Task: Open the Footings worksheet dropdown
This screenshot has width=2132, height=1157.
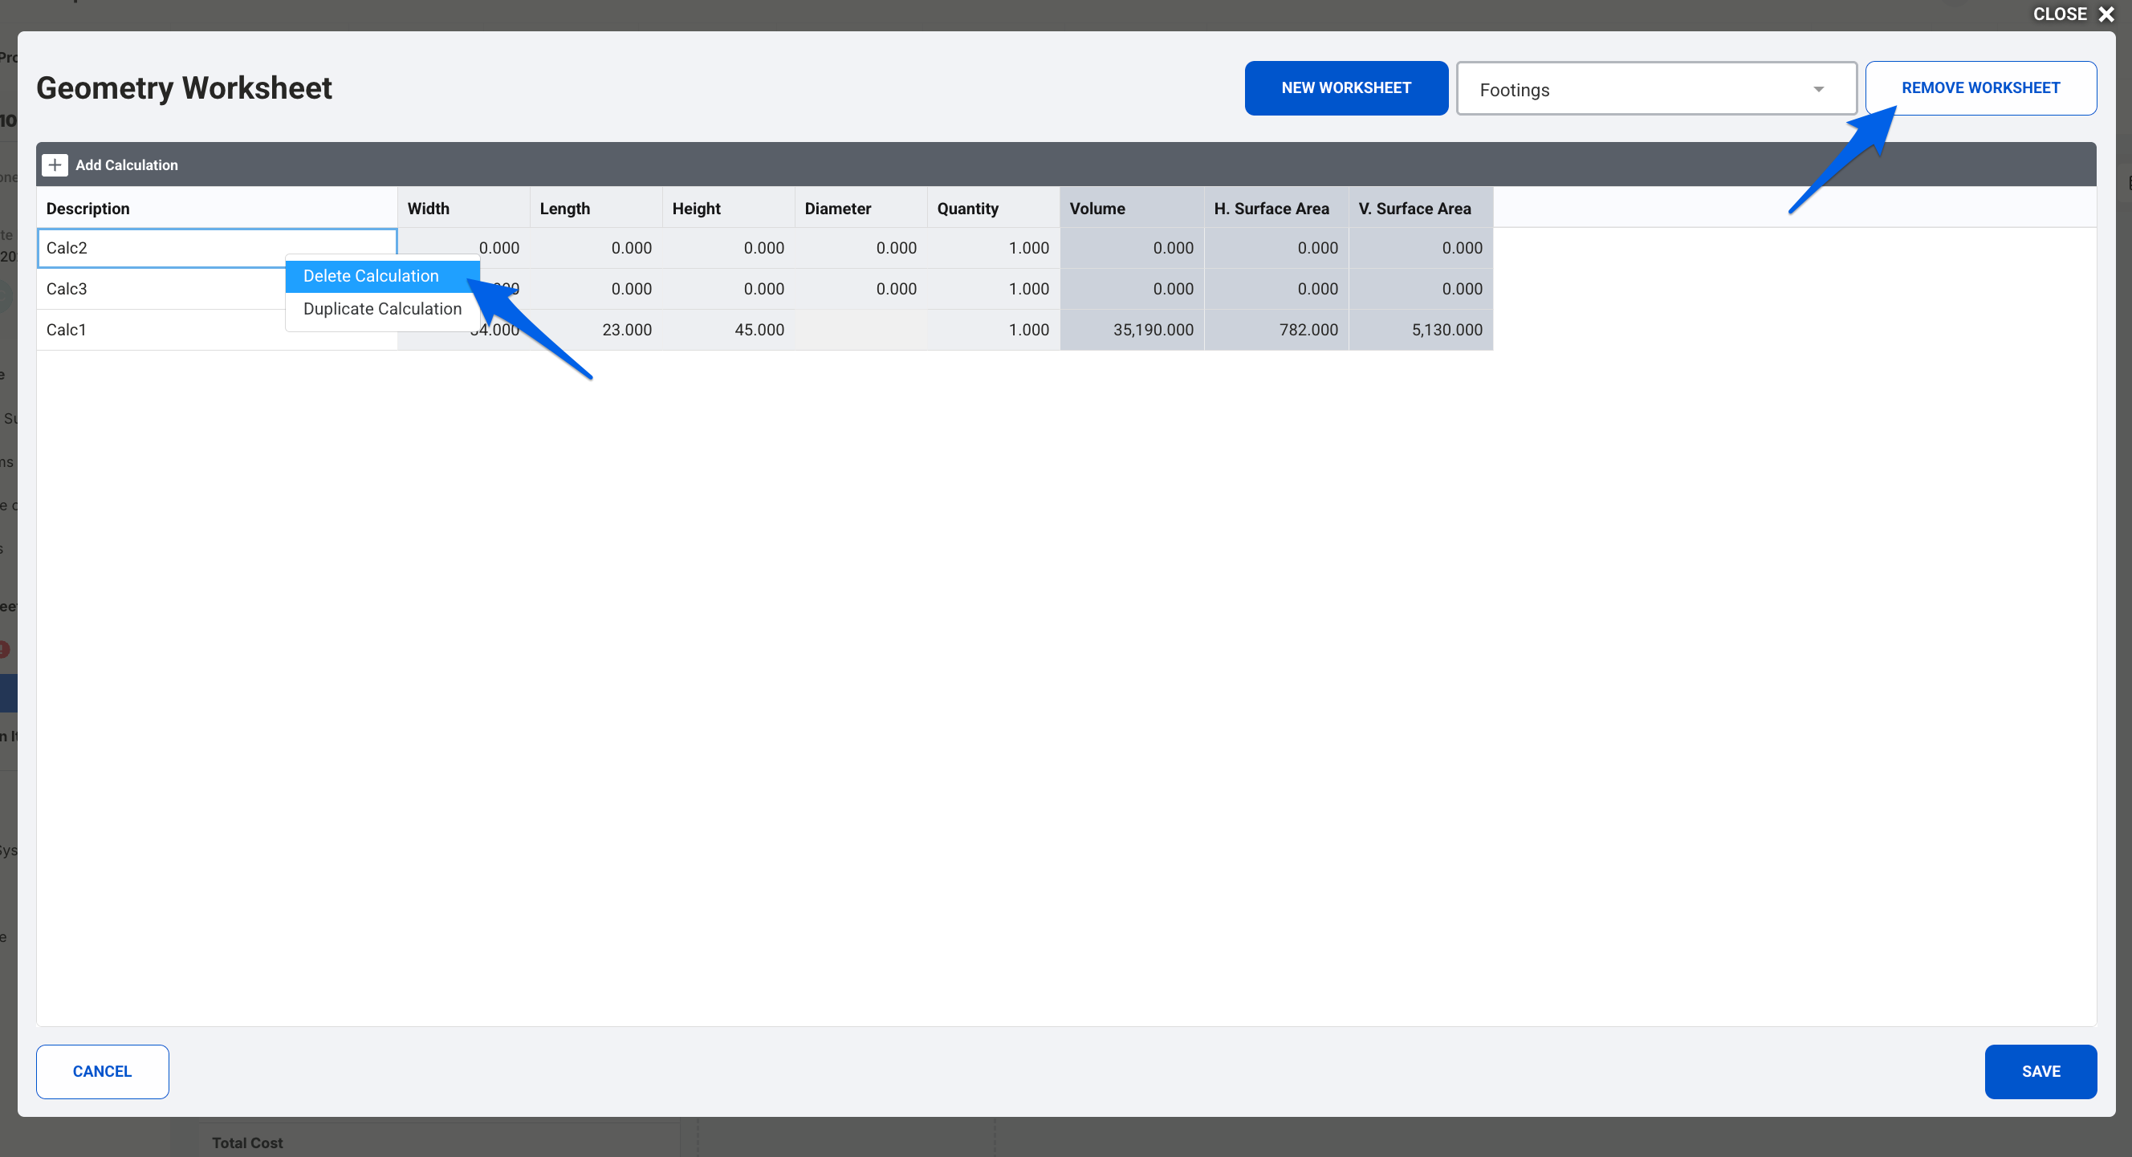Action: tap(1654, 89)
